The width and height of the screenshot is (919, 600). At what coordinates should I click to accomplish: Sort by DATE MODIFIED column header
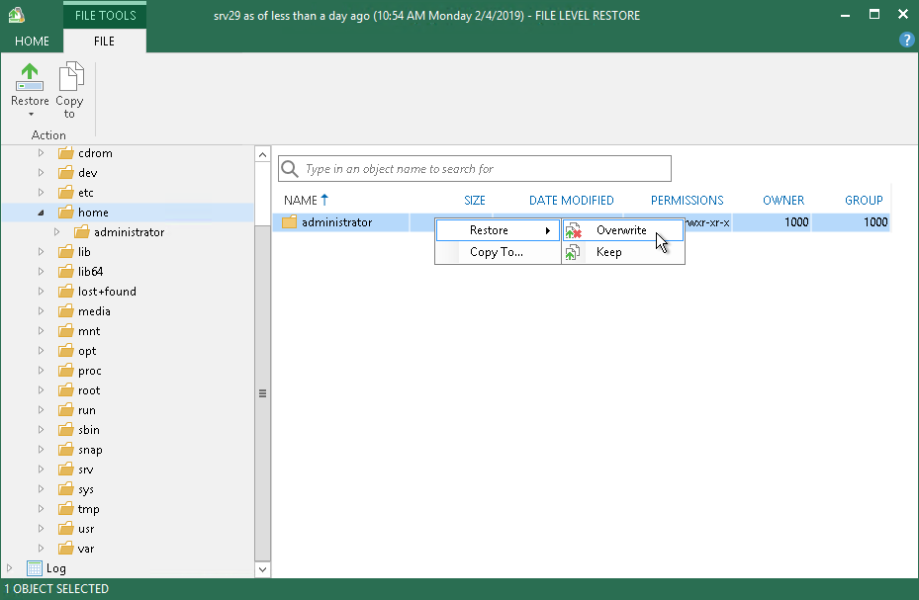tap(572, 201)
